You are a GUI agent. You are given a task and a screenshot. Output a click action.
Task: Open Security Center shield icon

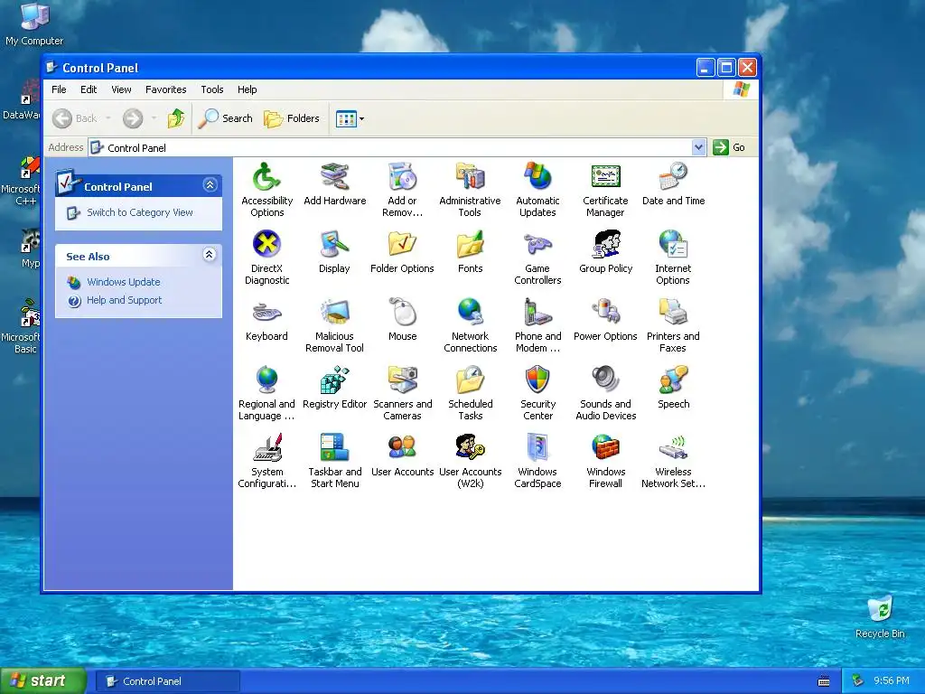(537, 380)
